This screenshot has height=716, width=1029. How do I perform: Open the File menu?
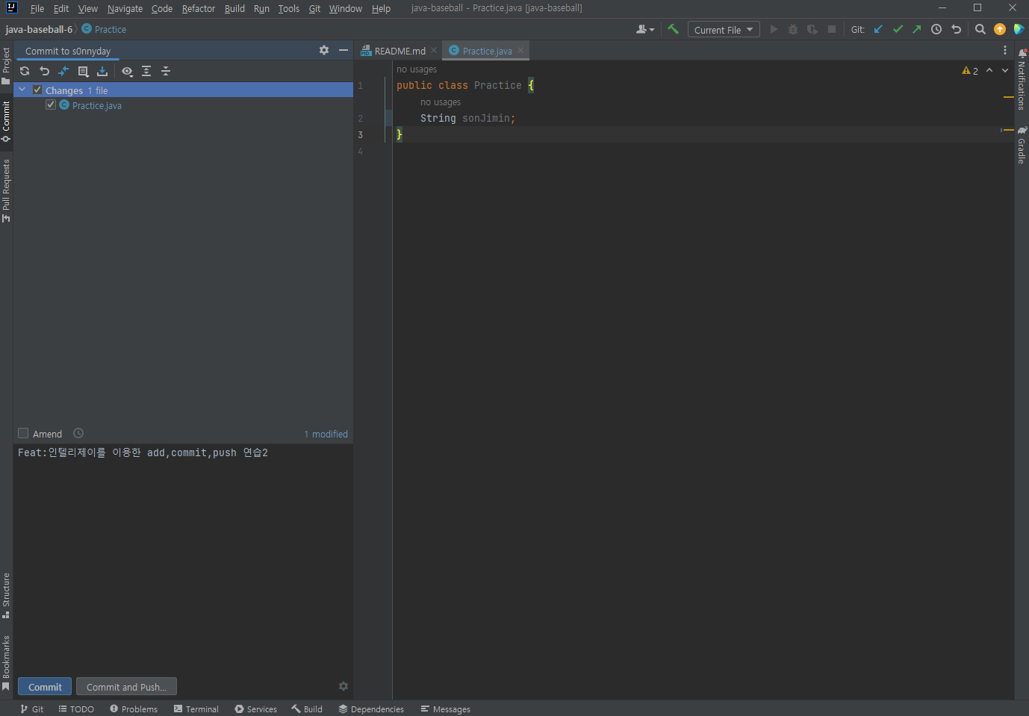pyautogui.click(x=37, y=8)
